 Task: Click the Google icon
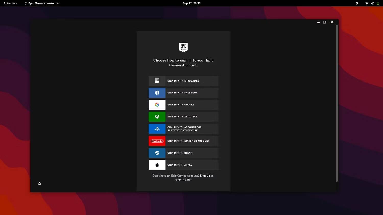click(x=157, y=104)
